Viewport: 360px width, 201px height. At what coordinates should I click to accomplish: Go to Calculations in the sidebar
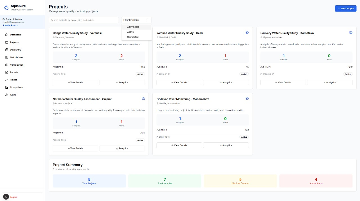tap(16, 57)
